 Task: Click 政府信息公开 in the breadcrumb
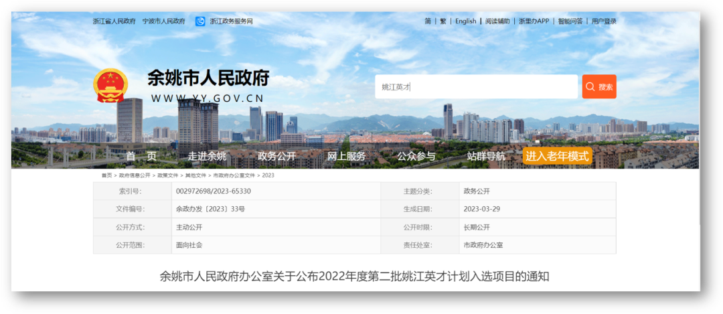pyautogui.click(x=135, y=175)
